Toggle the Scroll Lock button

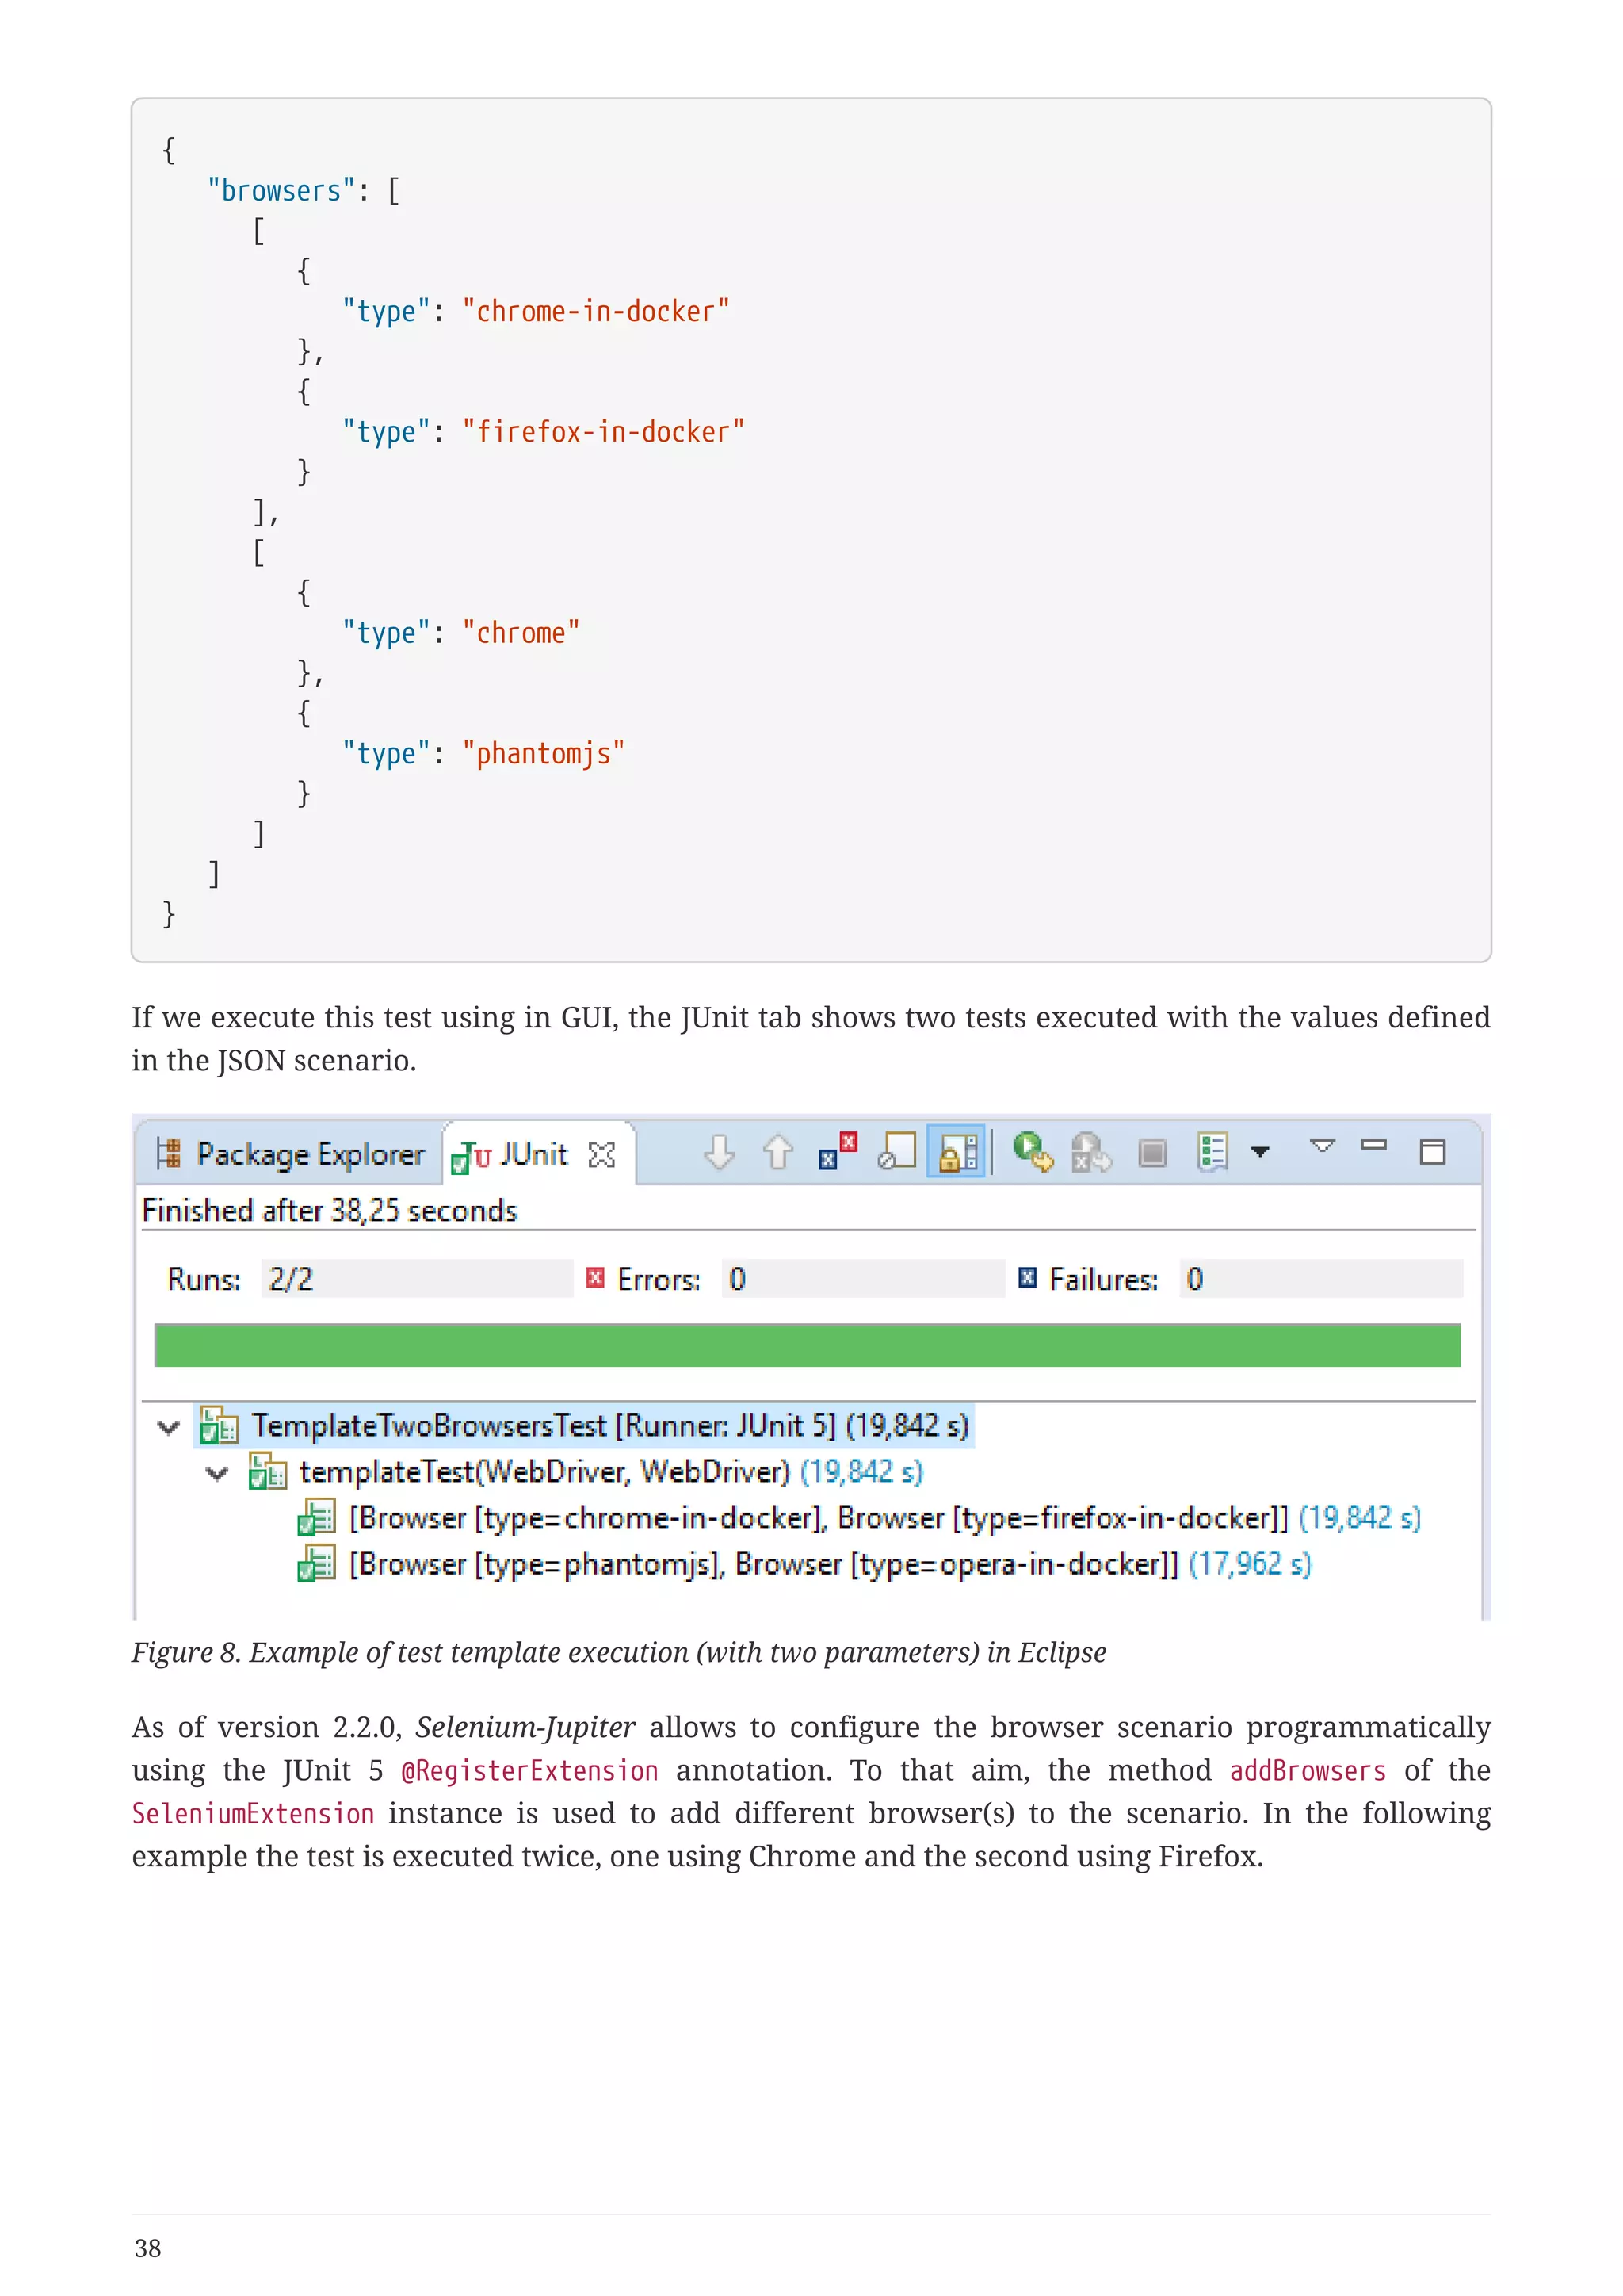point(957,1153)
